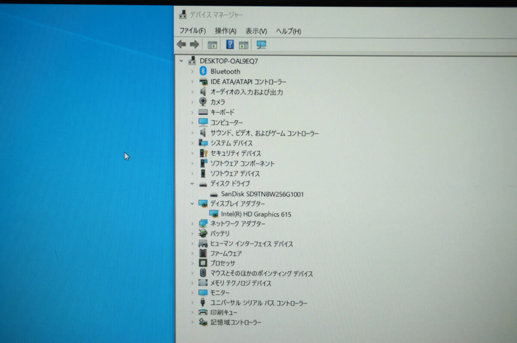Collapse the ディスク ドライブ branch
The height and width of the screenshot is (343, 517).
(192, 184)
